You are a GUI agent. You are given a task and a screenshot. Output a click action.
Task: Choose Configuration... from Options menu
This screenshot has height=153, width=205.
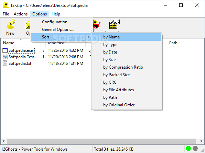click(62, 22)
